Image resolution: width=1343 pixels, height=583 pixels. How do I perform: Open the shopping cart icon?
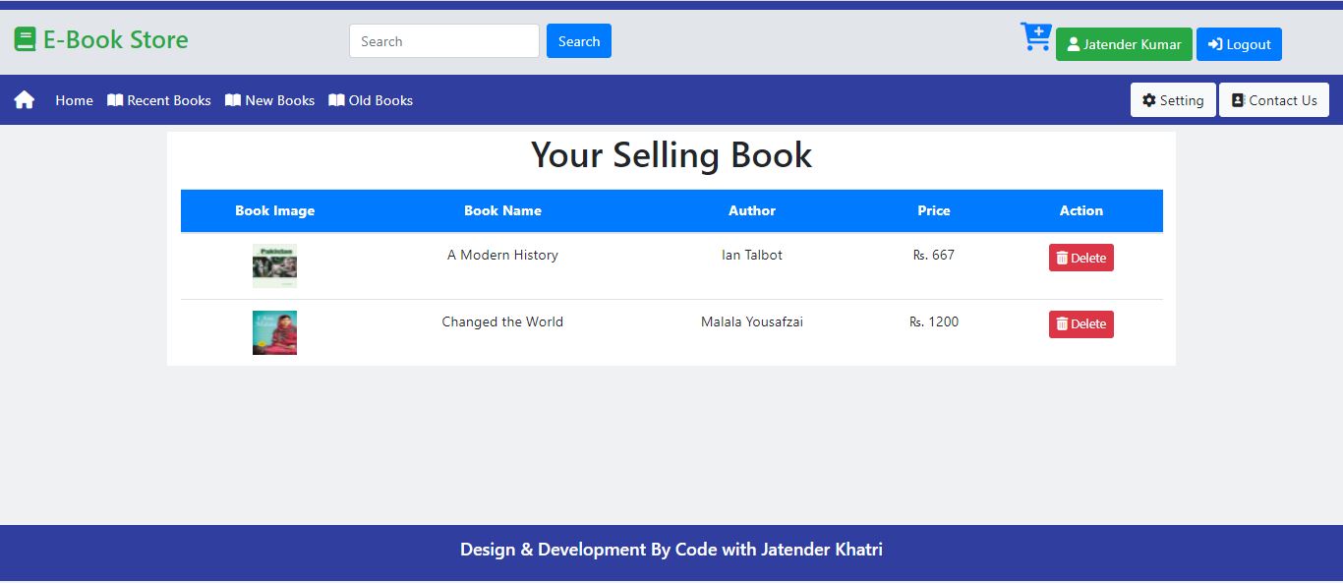click(1035, 37)
